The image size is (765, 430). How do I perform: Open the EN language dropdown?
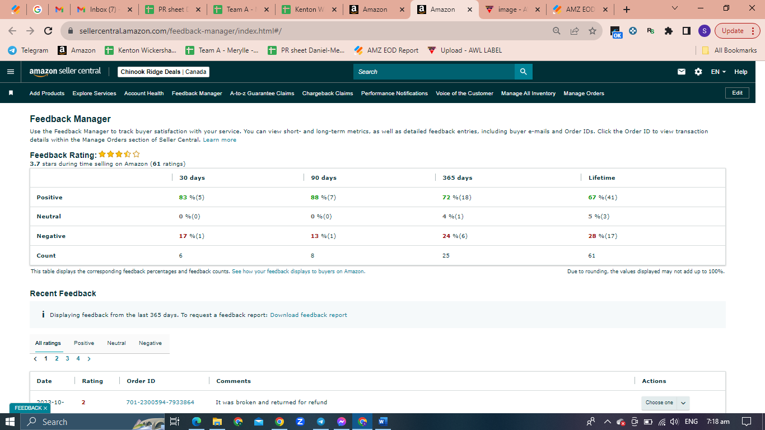tap(719, 72)
